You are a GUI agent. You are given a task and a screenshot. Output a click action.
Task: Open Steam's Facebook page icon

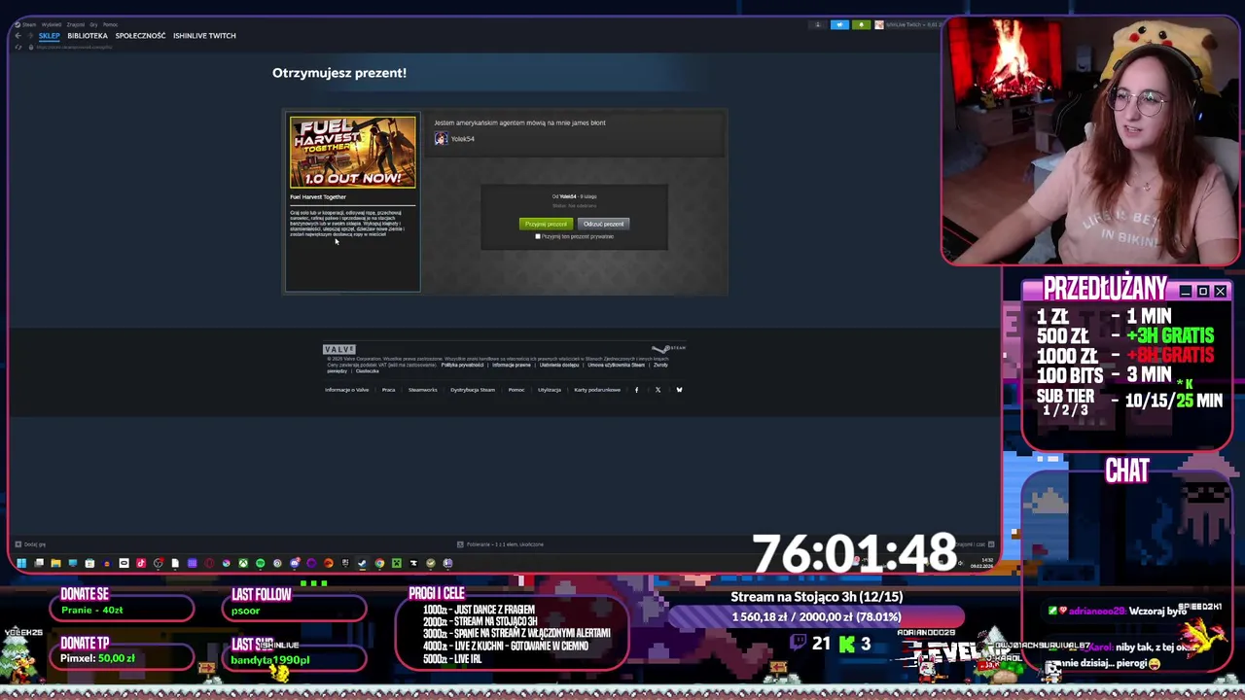636,390
